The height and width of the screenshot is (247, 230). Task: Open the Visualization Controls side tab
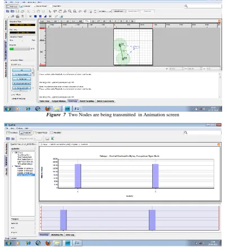(x=6, y=50)
